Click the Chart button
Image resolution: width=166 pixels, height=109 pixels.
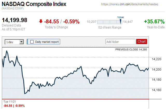tap(142, 42)
